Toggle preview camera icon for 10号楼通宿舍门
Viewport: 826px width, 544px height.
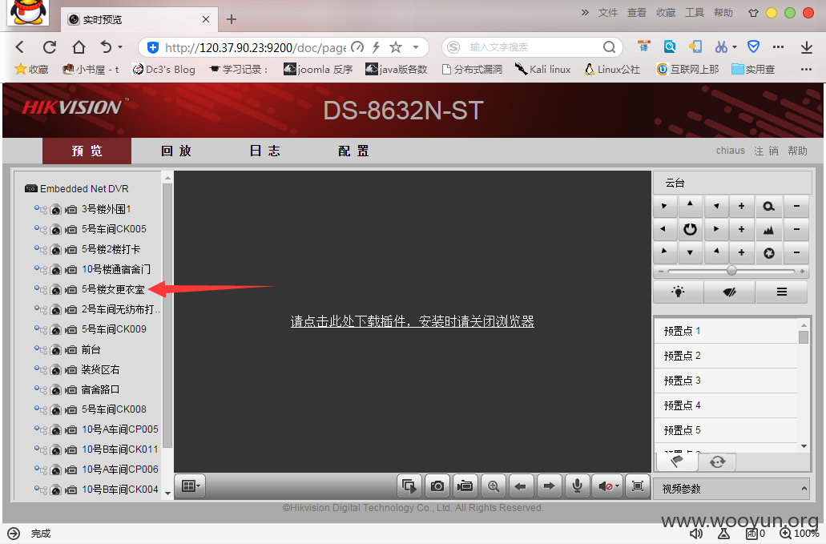[x=56, y=270]
